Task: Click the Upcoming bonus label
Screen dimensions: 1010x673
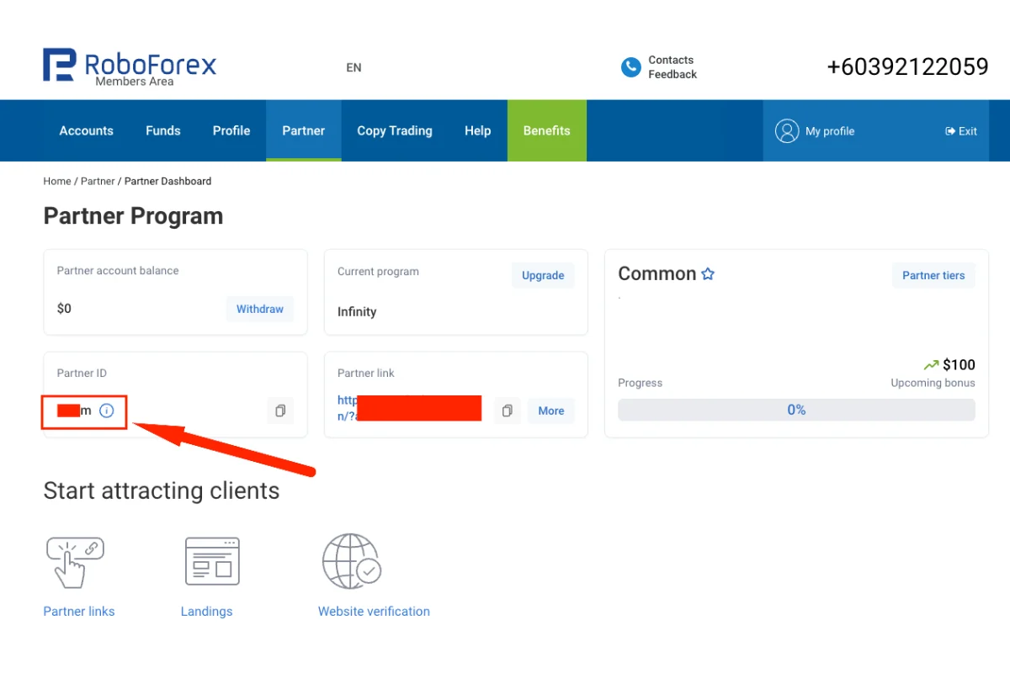Action: click(933, 383)
